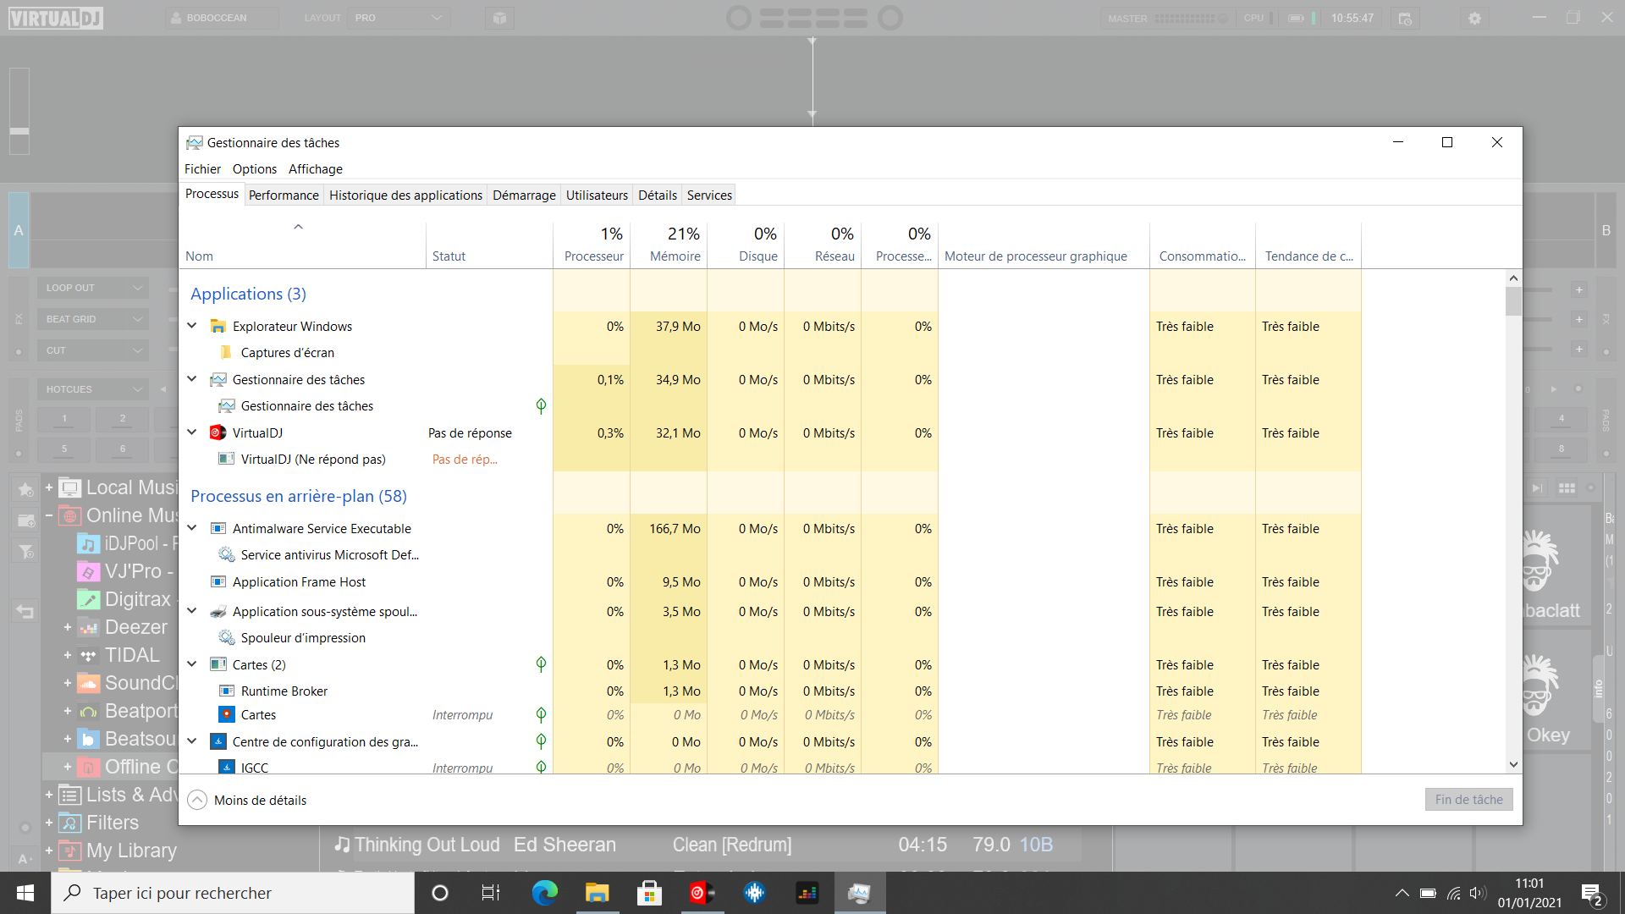
Task: Select the Application Frame Host row
Action: pos(770,581)
